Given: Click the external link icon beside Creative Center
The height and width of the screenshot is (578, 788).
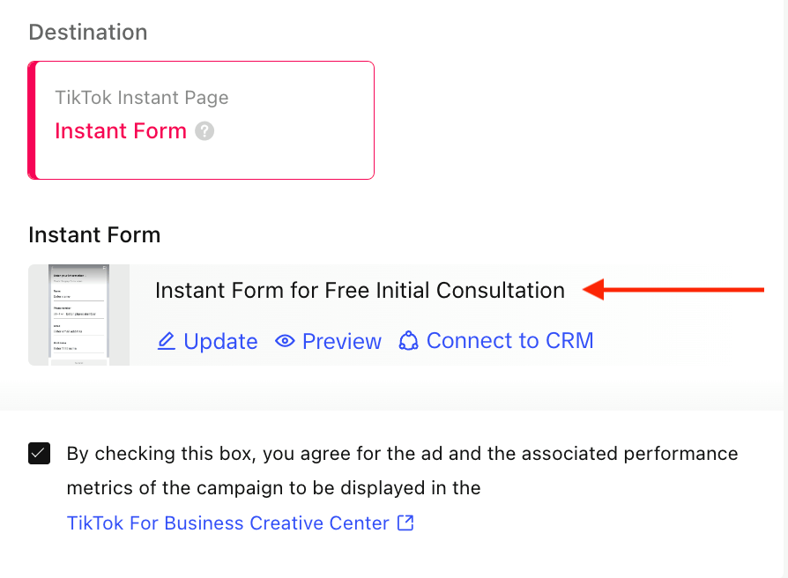Looking at the screenshot, I should pos(405,522).
